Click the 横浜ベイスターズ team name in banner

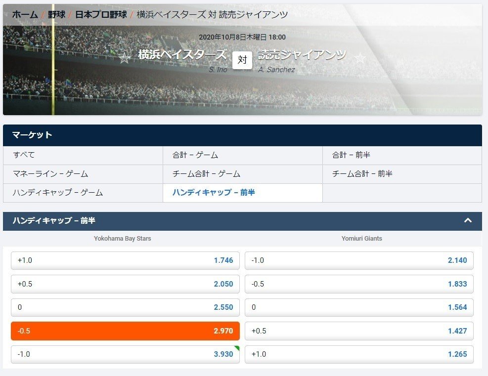pyautogui.click(x=182, y=55)
